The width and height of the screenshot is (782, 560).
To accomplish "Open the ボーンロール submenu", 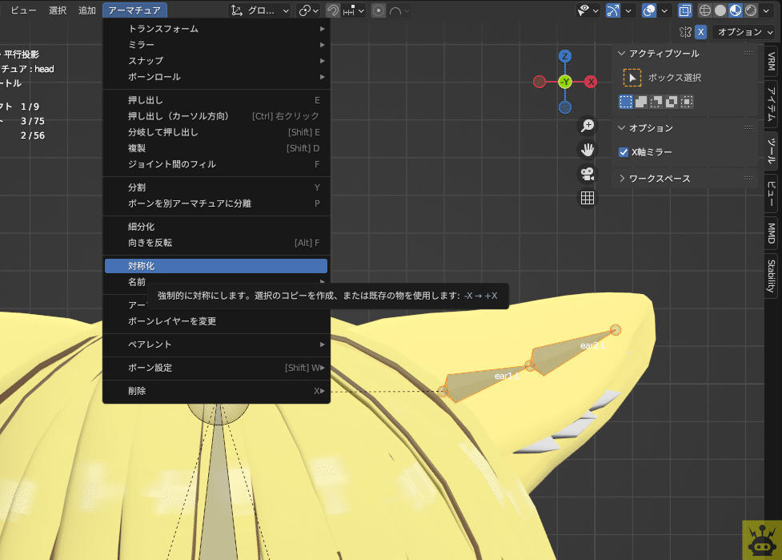I will [x=216, y=77].
